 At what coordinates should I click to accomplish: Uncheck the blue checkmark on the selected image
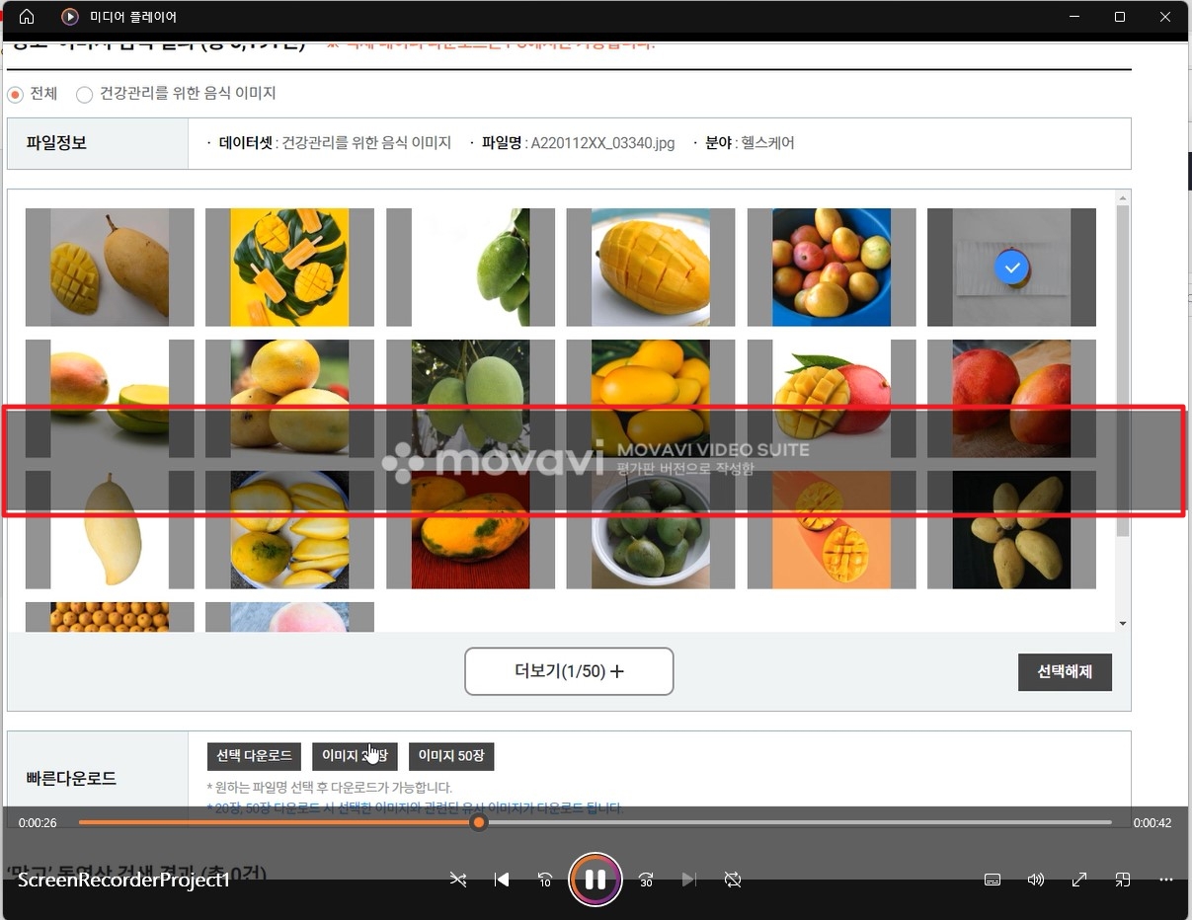click(x=1011, y=268)
